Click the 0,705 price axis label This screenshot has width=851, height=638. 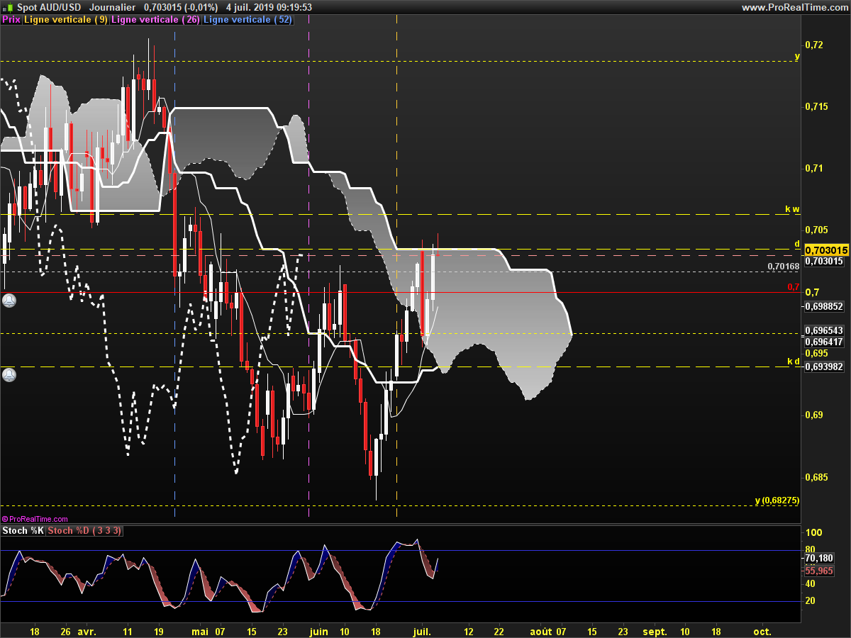pyautogui.click(x=817, y=230)
